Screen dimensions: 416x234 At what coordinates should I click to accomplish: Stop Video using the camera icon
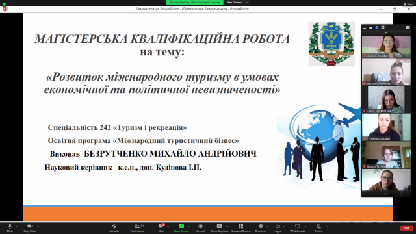tap(30, 227)
